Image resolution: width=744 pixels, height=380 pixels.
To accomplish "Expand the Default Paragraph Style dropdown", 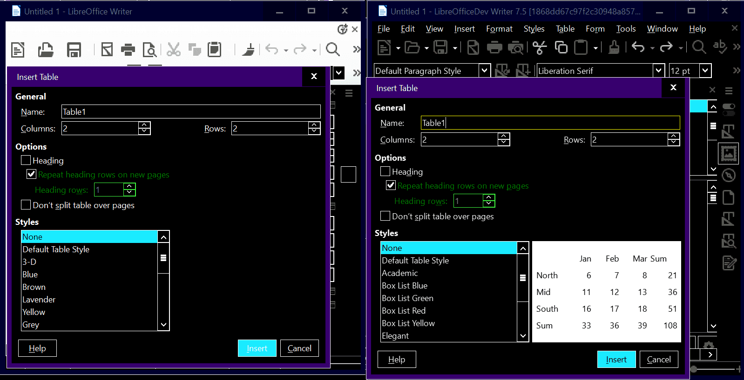I will [484, 71].
